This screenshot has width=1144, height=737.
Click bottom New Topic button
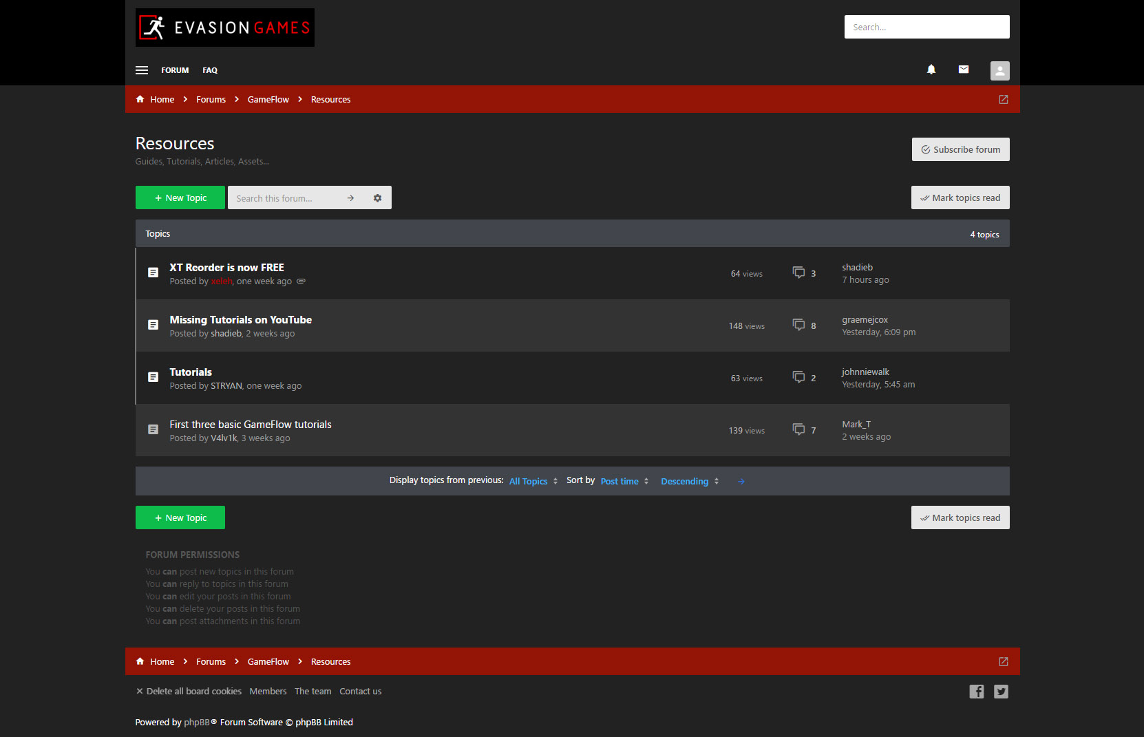(x=180, y=517)
